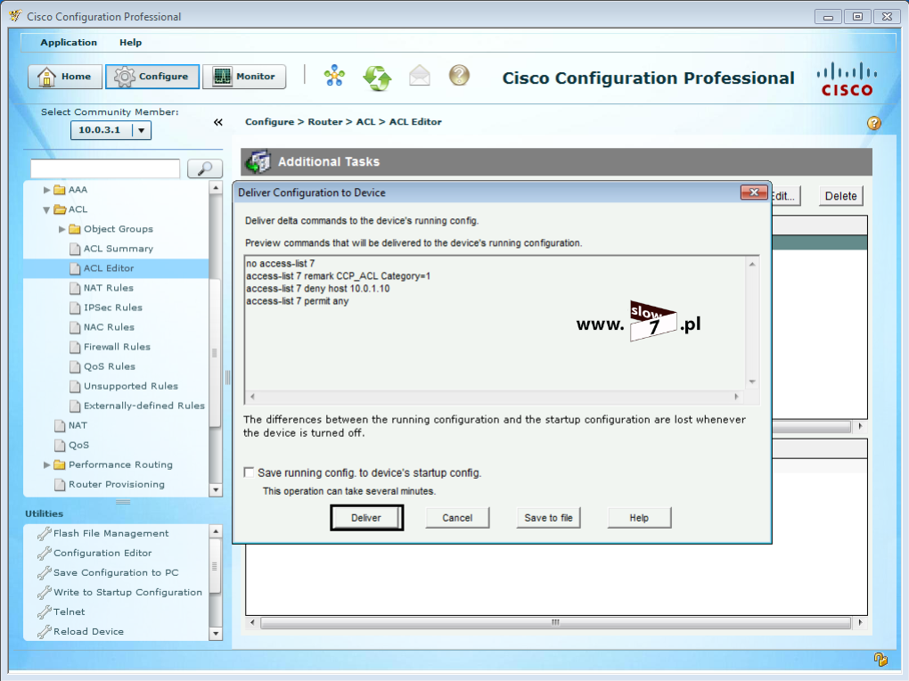Image resolution: width=909 pixels, height=681 pixels.
Task: Click the green refresh arrows icon
Action: (377, 78)
